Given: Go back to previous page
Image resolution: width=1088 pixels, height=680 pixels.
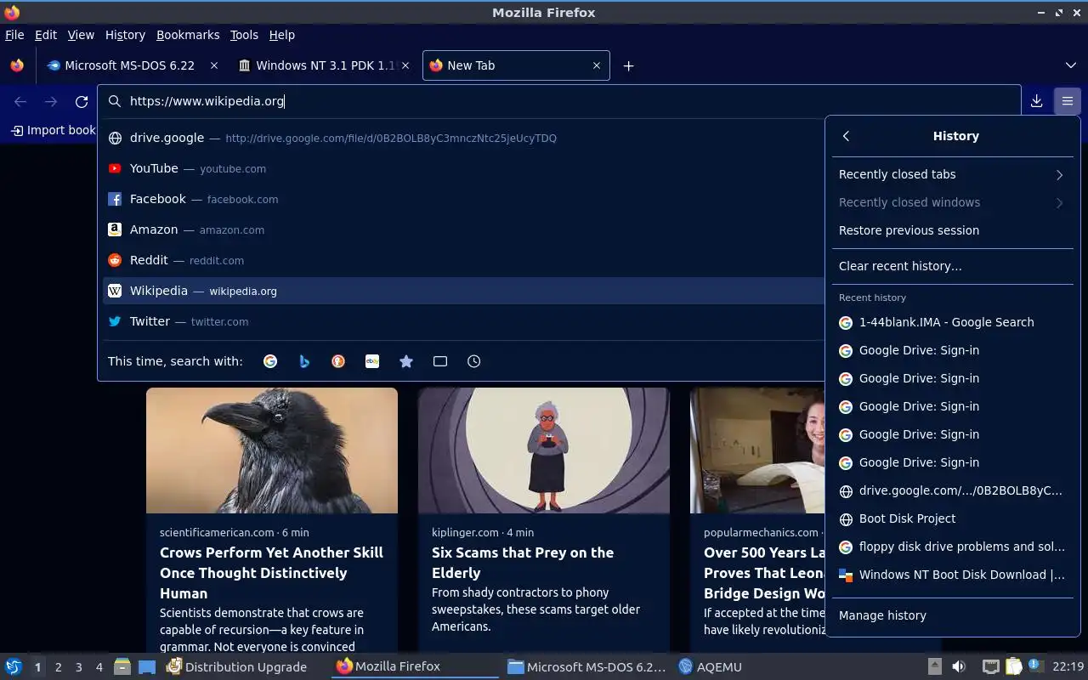Looking at the screenshot, I should [20, 101].
